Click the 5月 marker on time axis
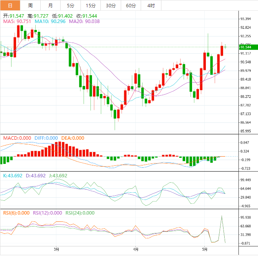The width and height of the screenshot is (258, 256). (205, 249)
